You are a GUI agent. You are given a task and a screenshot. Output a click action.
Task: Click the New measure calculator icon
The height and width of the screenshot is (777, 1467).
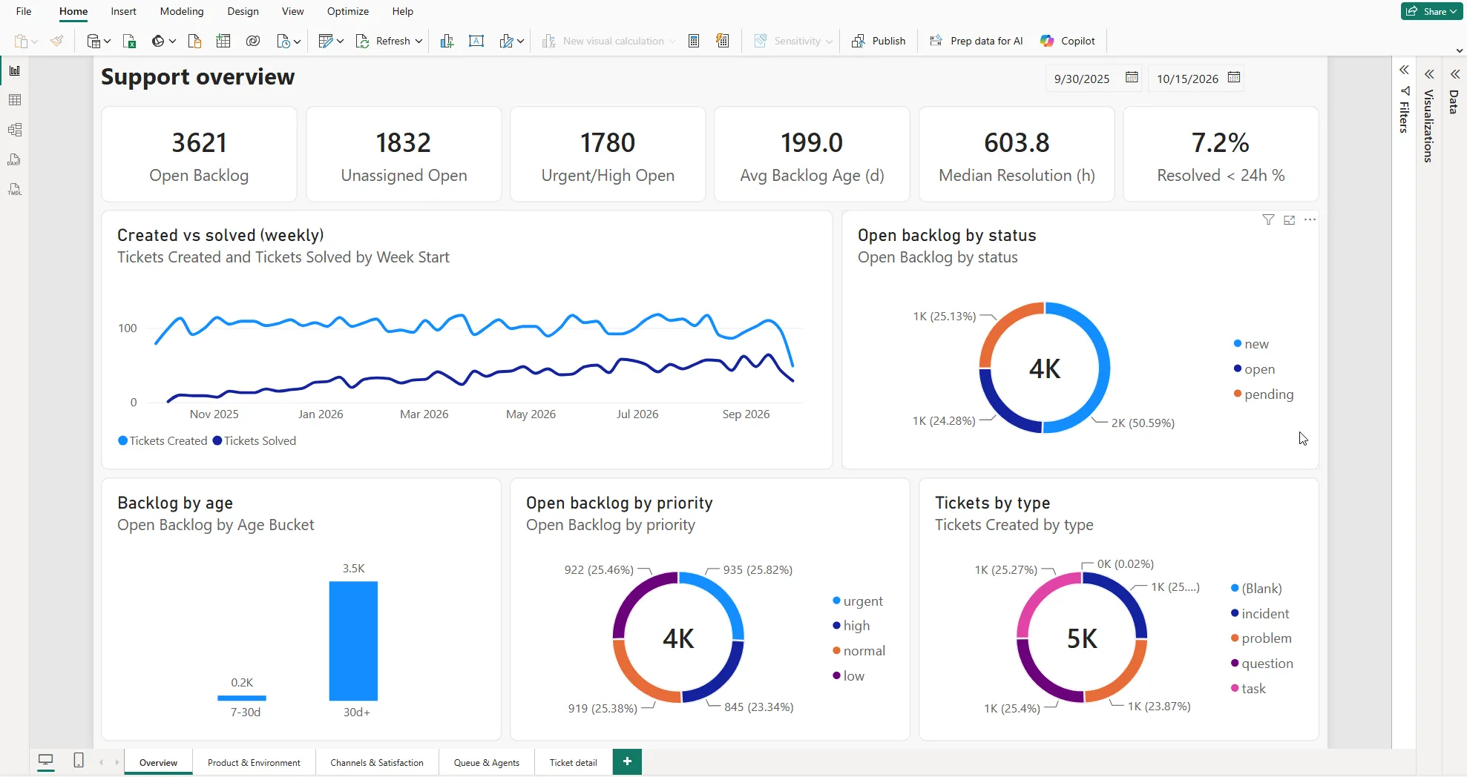(694, 42)
